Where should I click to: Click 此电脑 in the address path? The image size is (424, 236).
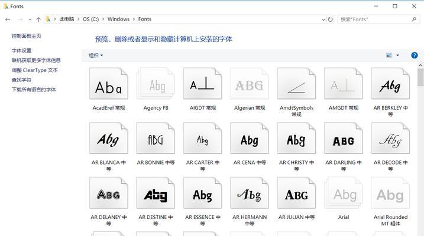click(x=66, y=19)
